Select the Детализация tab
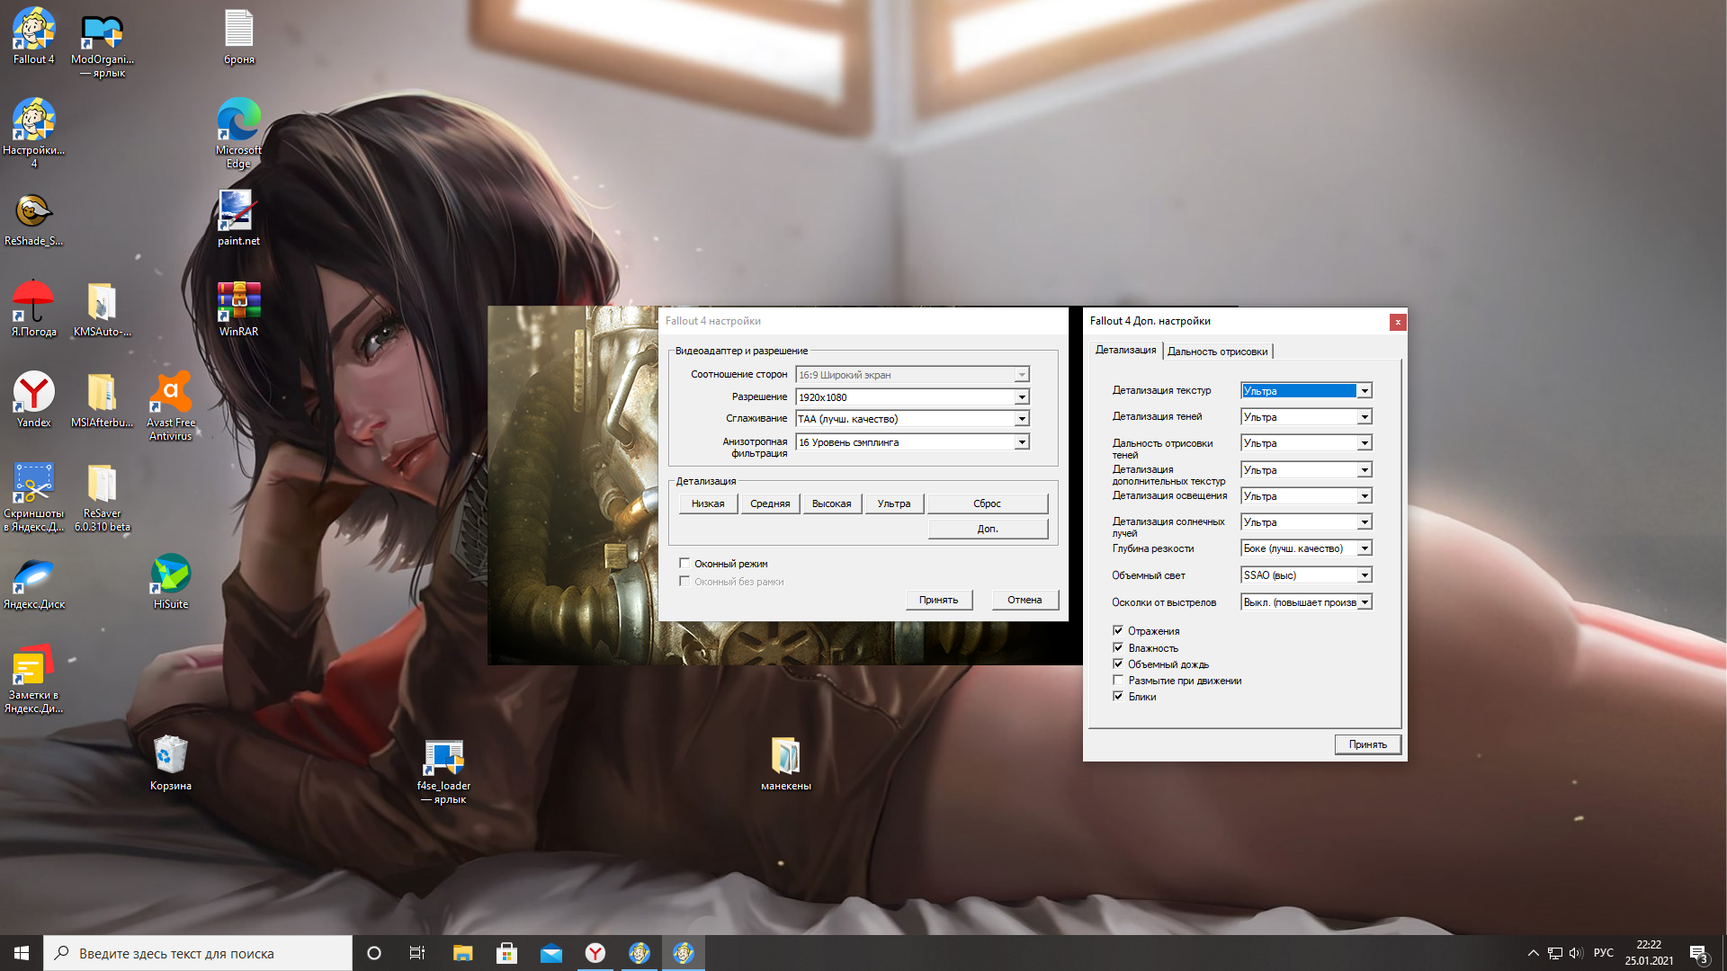Image resolution: width=1727 pixels, height=971 pixels. tap(1125, 351)
